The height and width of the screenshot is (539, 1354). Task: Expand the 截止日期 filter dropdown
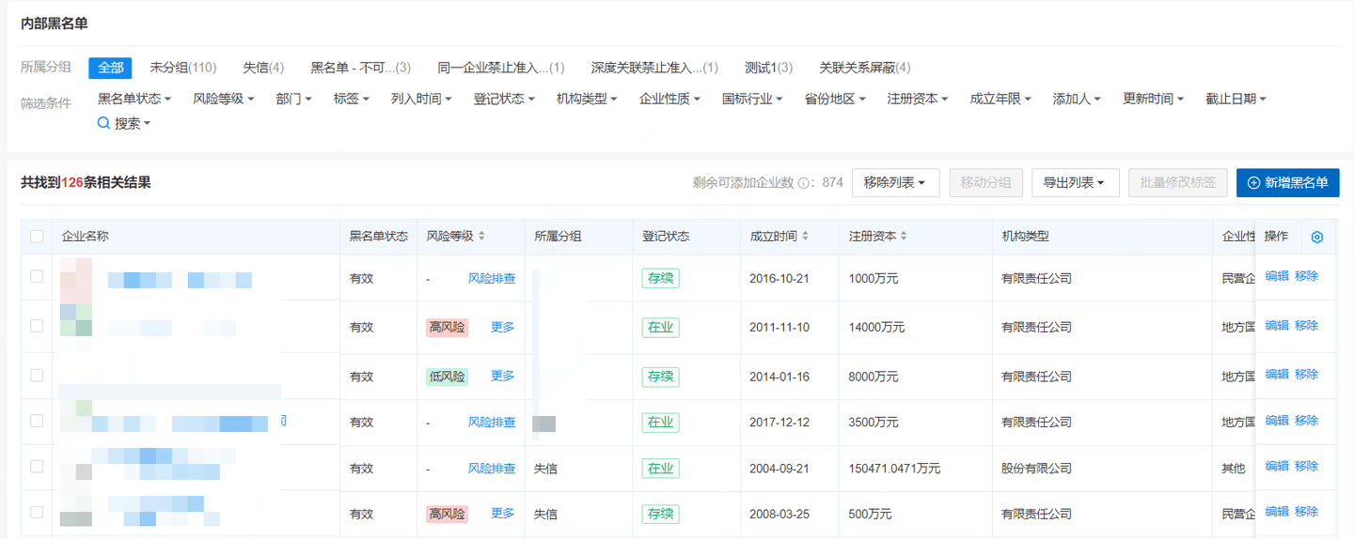[x=1236, y=99]
